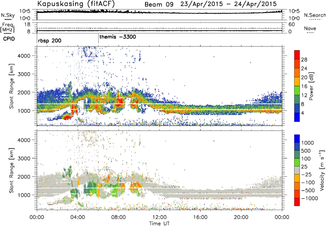This screenshot has height=226, width=326.
Task: Click the "Power [dB]" colorbar title
Action: (311, 86)
